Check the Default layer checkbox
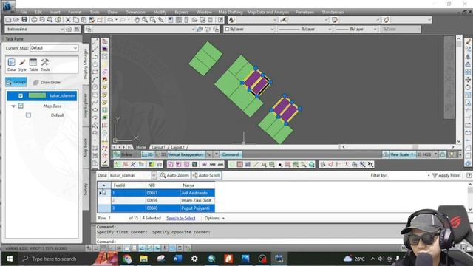Viewport: 473px width, 266px height. (x=28, y=115)
